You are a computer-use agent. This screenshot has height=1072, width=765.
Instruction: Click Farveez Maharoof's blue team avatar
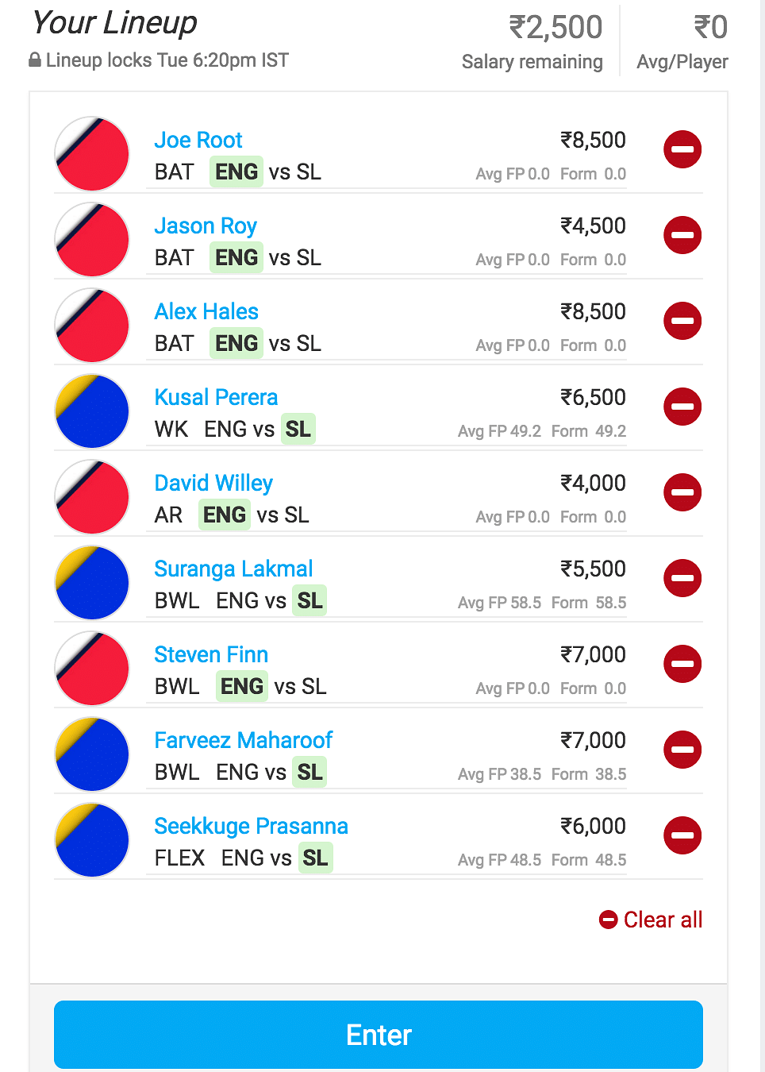92,754
